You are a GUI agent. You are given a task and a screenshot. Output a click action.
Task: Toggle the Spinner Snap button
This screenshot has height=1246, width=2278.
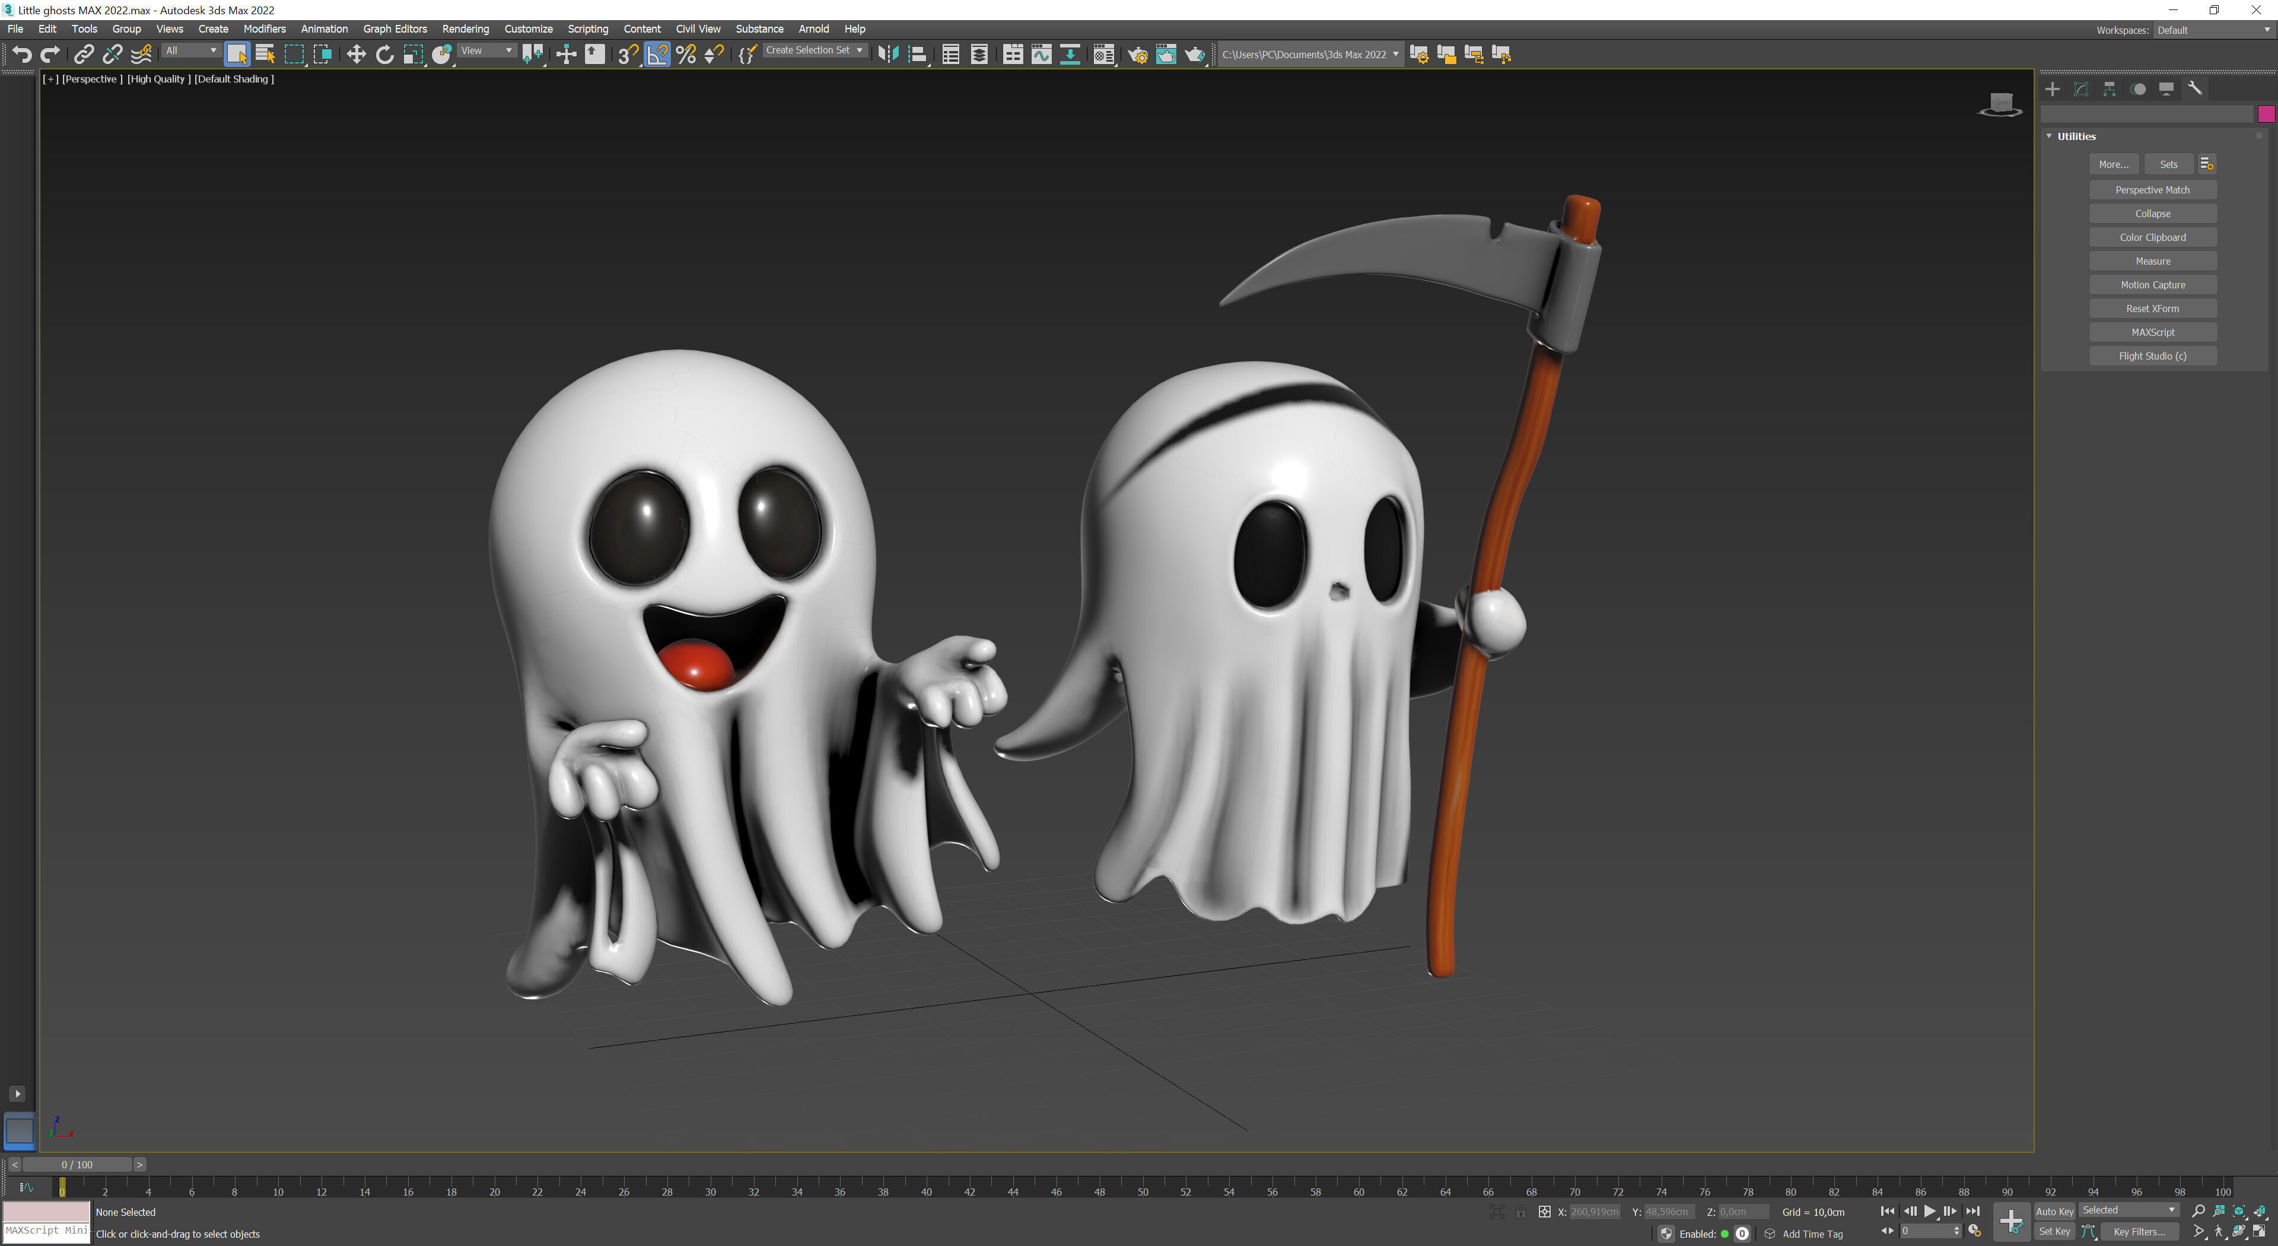(x=714, y=55)
